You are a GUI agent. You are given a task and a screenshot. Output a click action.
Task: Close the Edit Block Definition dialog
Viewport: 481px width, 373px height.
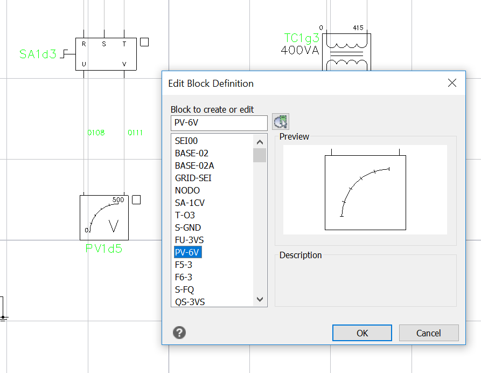tap(452, 83)
